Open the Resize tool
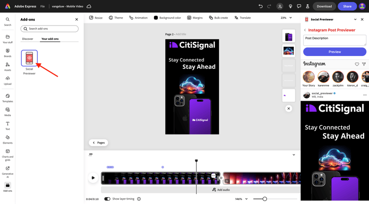The height and width of the screenshot is (204, 369). pos(96,18)
